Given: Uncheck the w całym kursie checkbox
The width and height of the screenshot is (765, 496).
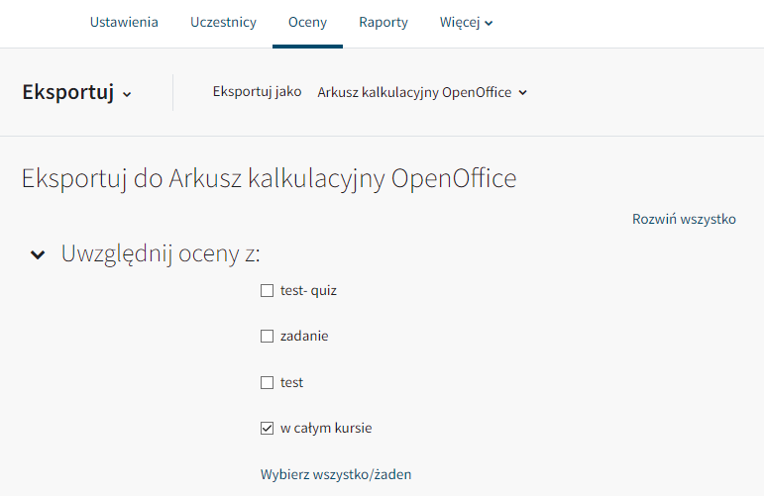Looking at the screenshot, I should 267,429.
